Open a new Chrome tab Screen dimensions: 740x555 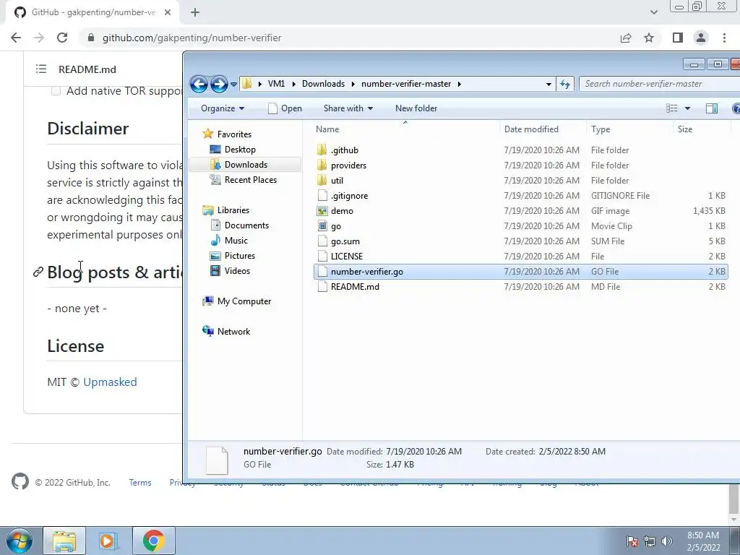pyautogui.click(x=195, y=12)
